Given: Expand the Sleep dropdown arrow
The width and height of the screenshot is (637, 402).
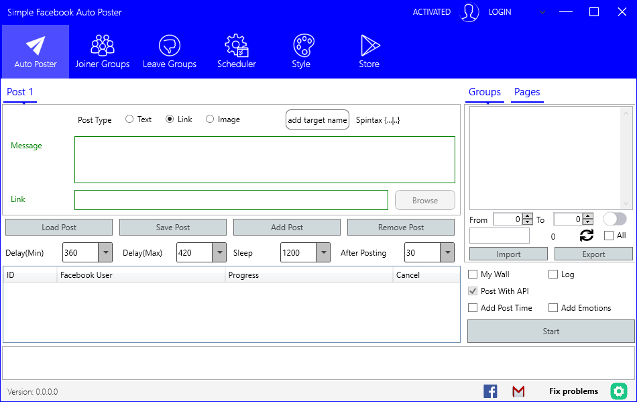Looking at the screenshot, I should pos(323,252).
